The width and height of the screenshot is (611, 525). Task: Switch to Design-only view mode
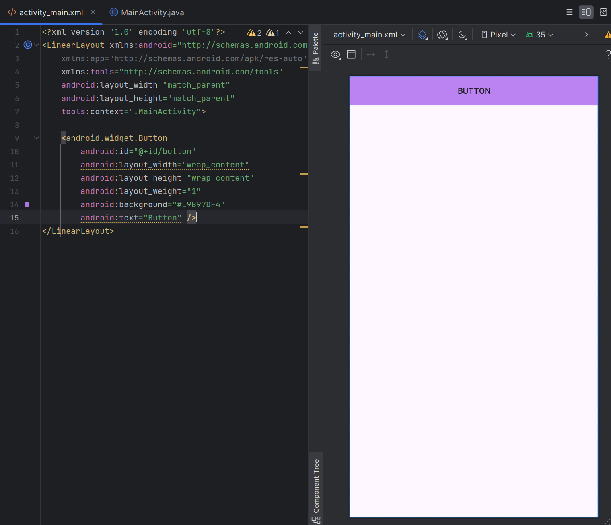click(x=603, y=12)
